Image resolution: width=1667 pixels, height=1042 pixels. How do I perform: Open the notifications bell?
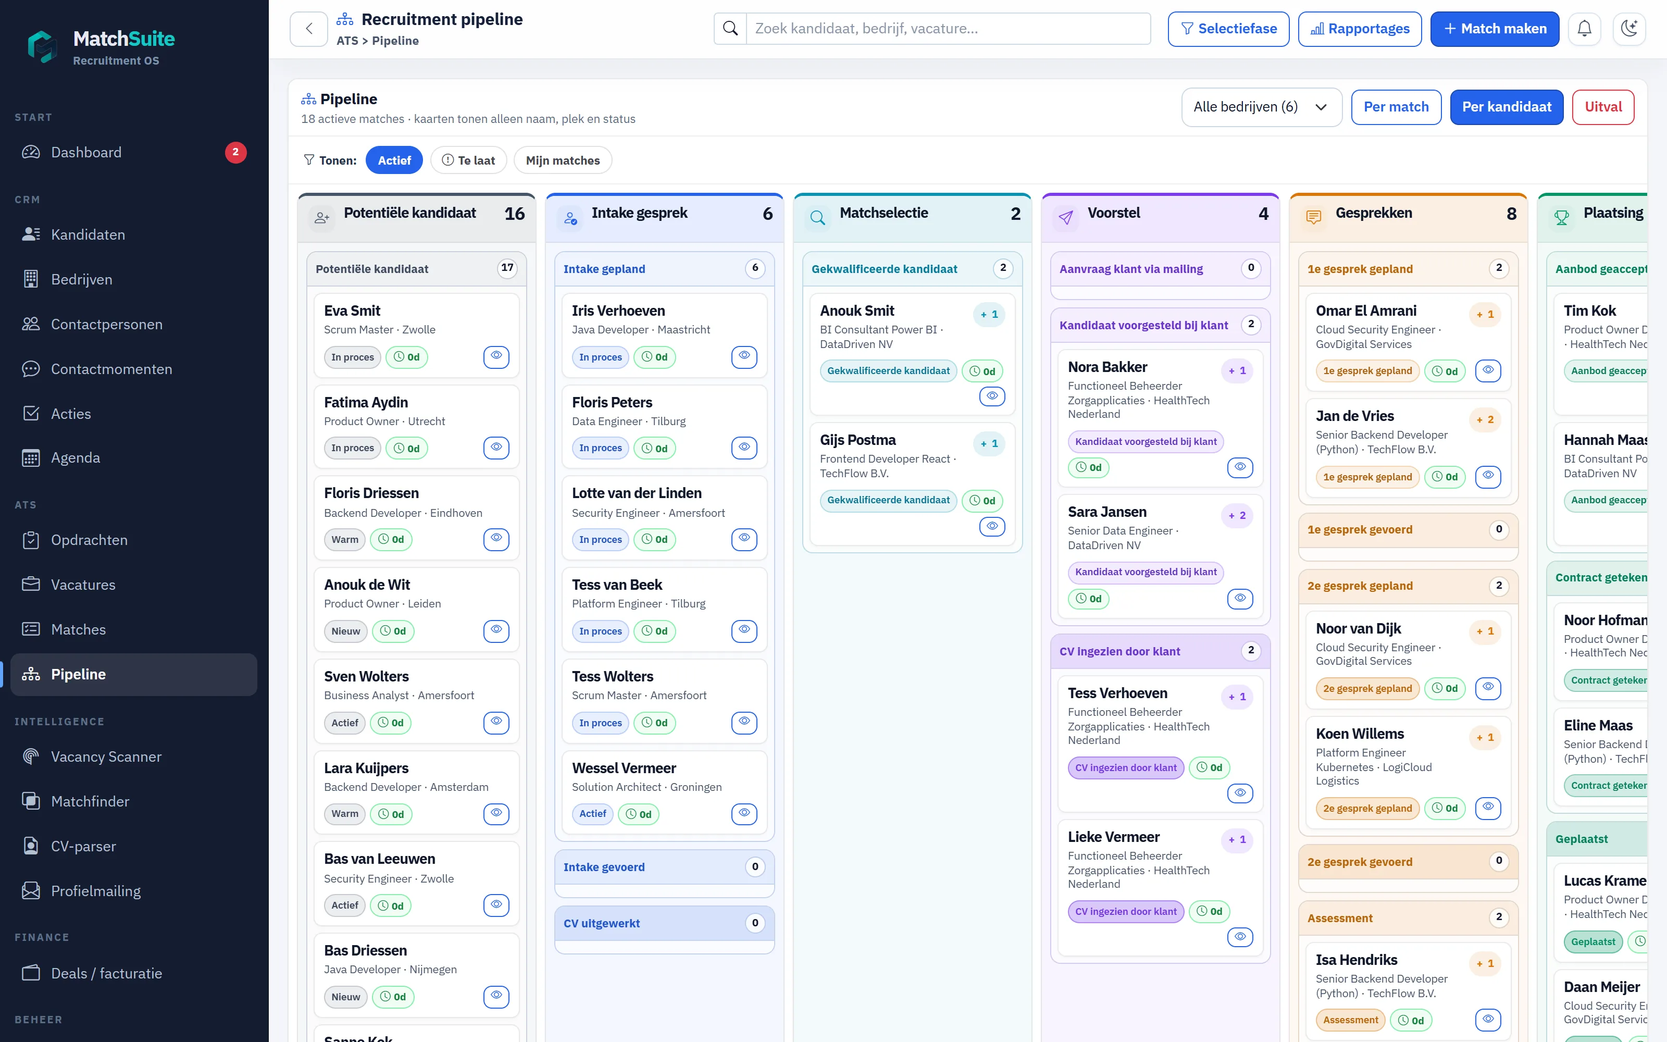(1584, 28)
